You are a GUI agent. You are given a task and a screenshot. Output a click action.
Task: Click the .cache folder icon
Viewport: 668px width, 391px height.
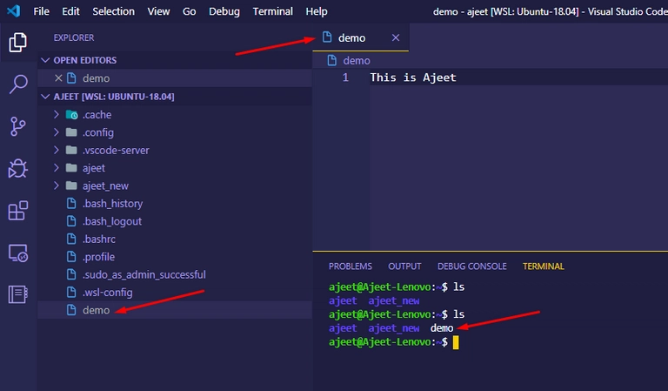(x=71, y=114)
